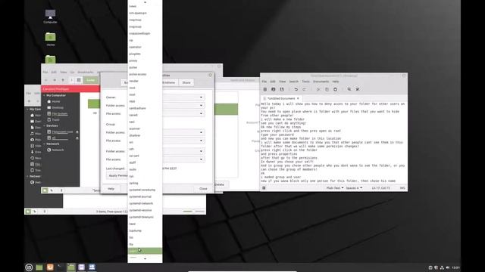
Task: Click New document icon in text editor toolbar
Action: pyautogui.click(x=264, y=89)
